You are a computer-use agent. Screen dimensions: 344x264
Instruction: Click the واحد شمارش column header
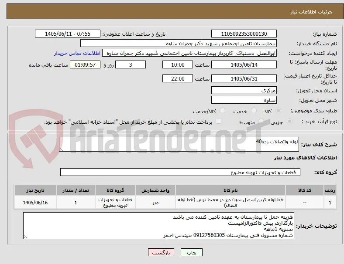[155, 190]
